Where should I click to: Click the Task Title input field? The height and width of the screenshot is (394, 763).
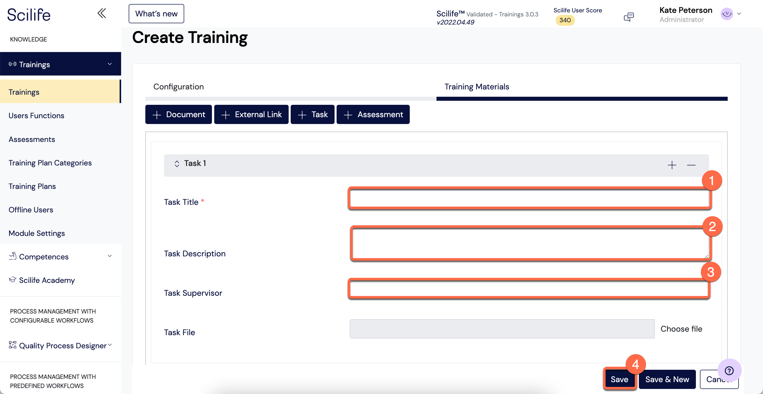pos(530,198)
